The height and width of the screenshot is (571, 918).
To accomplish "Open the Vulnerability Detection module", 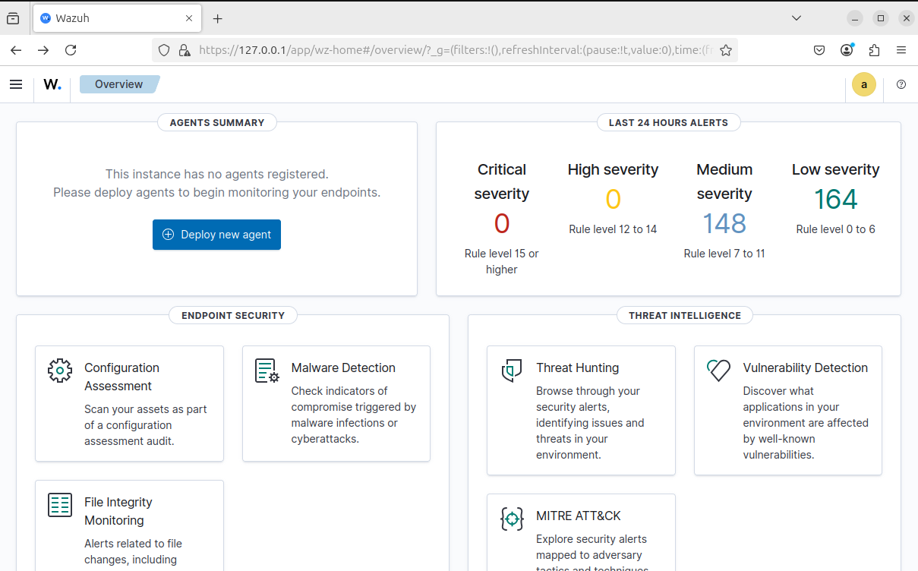I will pos(788,411).
